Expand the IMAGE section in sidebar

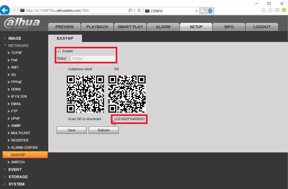tap(14, 38)
